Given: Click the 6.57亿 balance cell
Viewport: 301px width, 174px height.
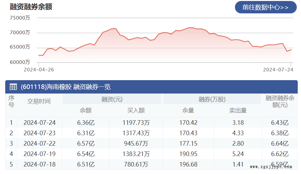Looking at the screenshot, I should tap(86, 143).
